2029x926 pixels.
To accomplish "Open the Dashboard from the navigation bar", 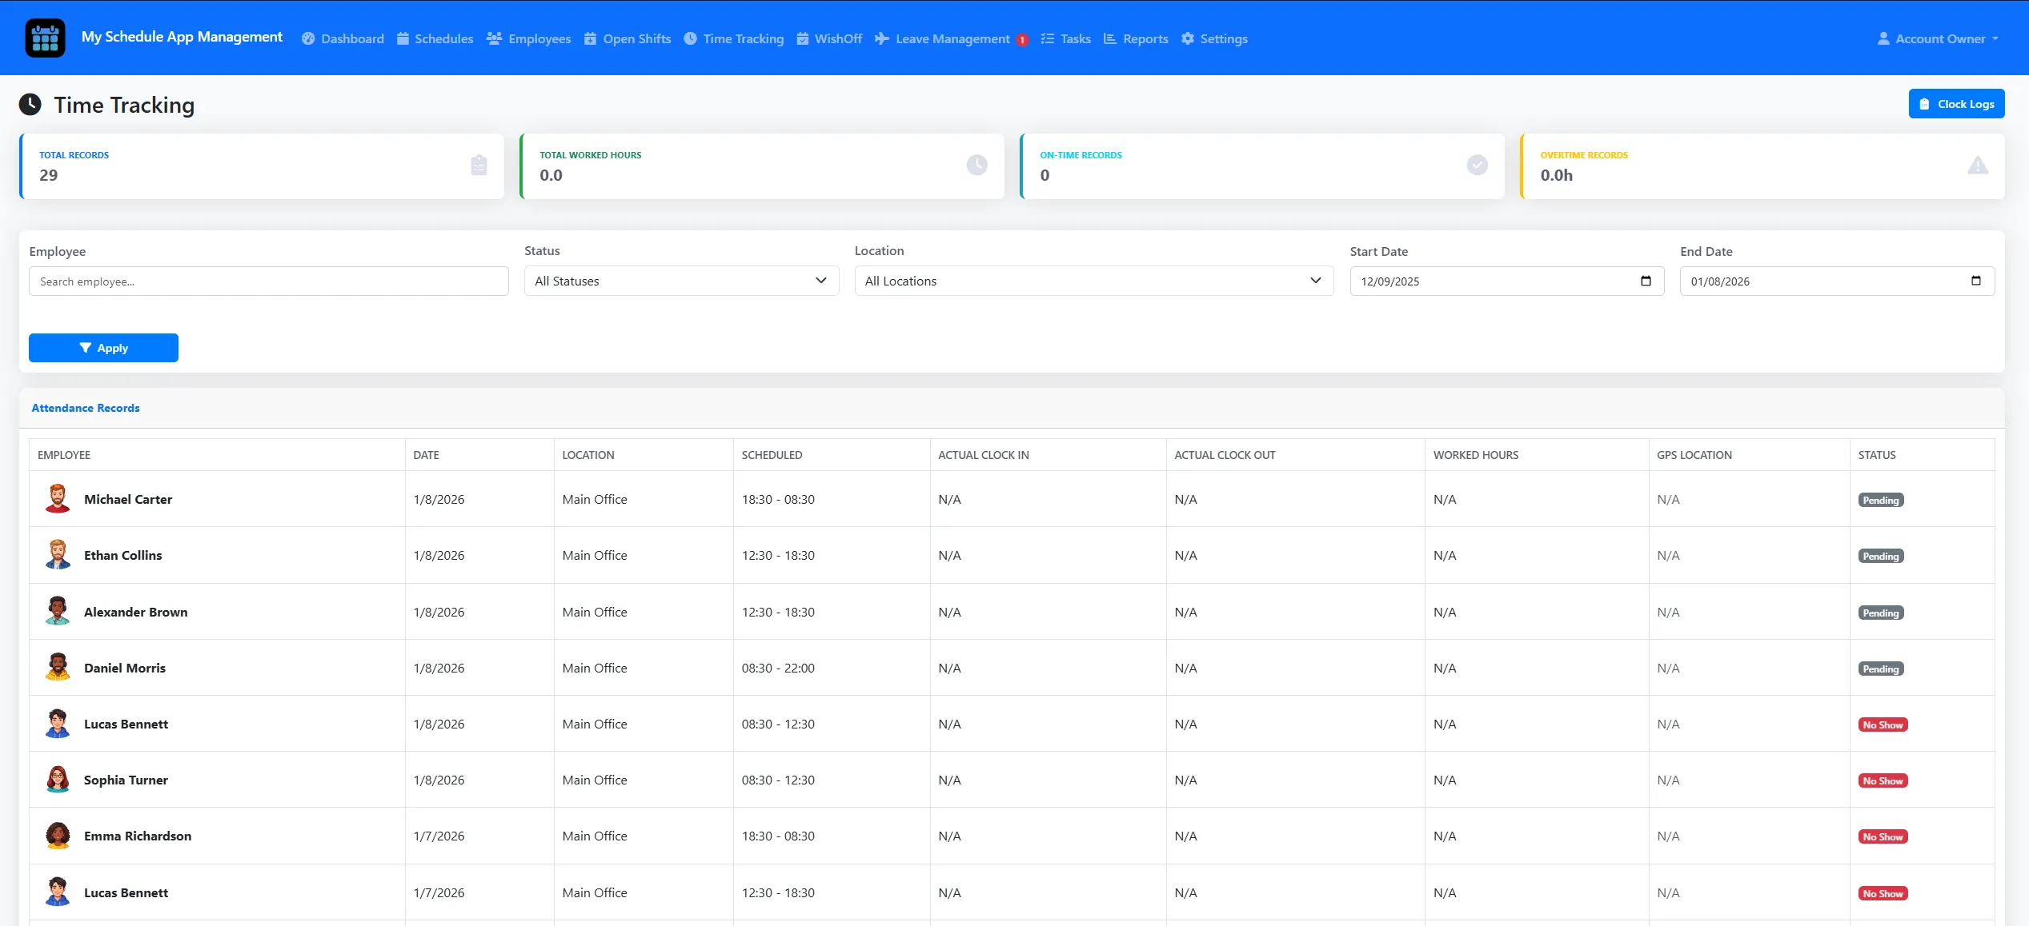I will [342, 38].
